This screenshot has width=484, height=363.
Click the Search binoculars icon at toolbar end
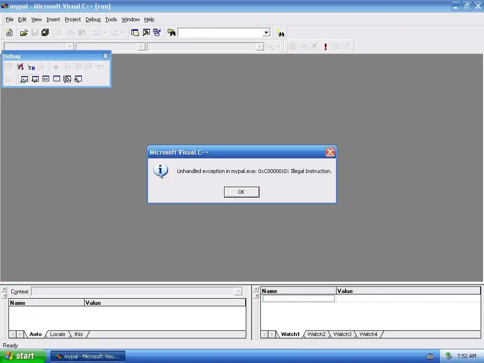click(x=280, y=33)
